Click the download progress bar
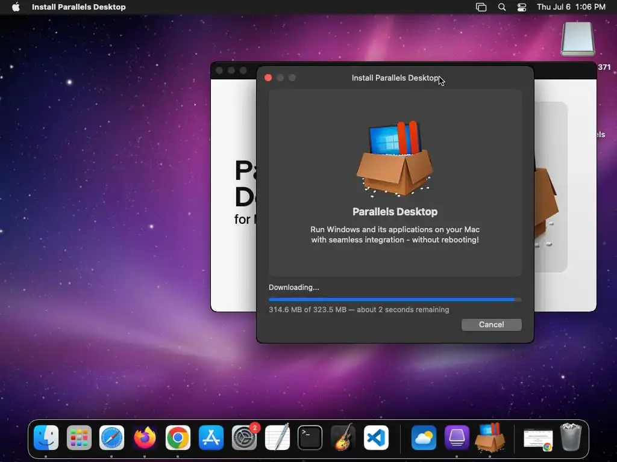 click(x=395, y=300)
